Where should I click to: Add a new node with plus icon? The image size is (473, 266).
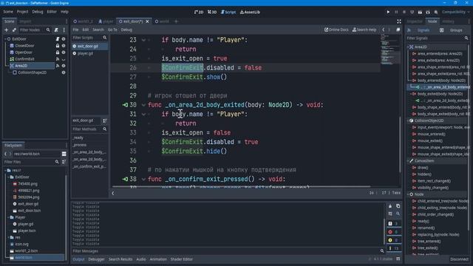pyautogui.click(x=7, y=30)
